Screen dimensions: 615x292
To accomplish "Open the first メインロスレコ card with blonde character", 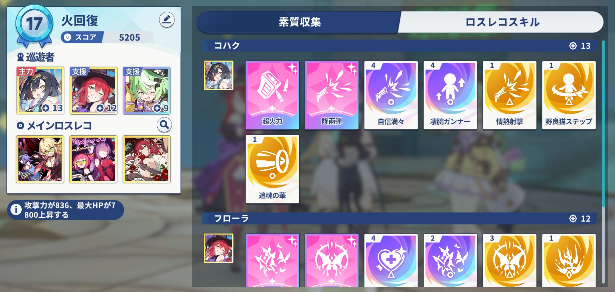I will [40, 159].
